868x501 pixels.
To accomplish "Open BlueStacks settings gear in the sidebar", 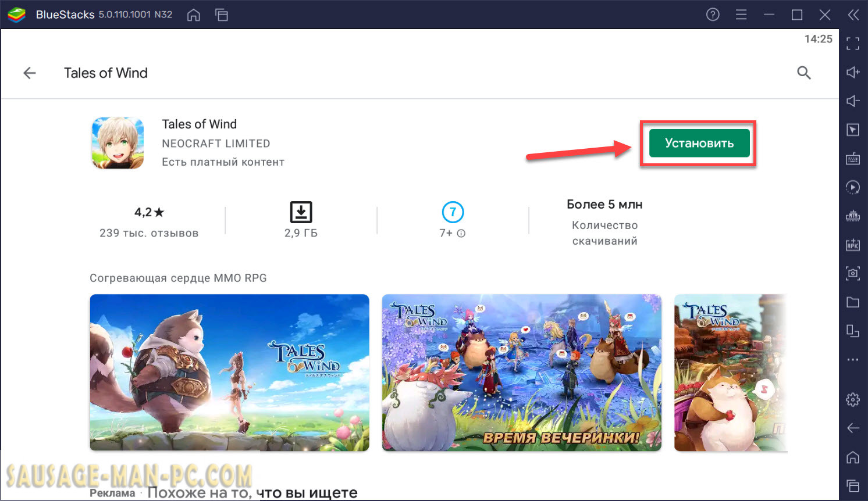I will [853, 400].
